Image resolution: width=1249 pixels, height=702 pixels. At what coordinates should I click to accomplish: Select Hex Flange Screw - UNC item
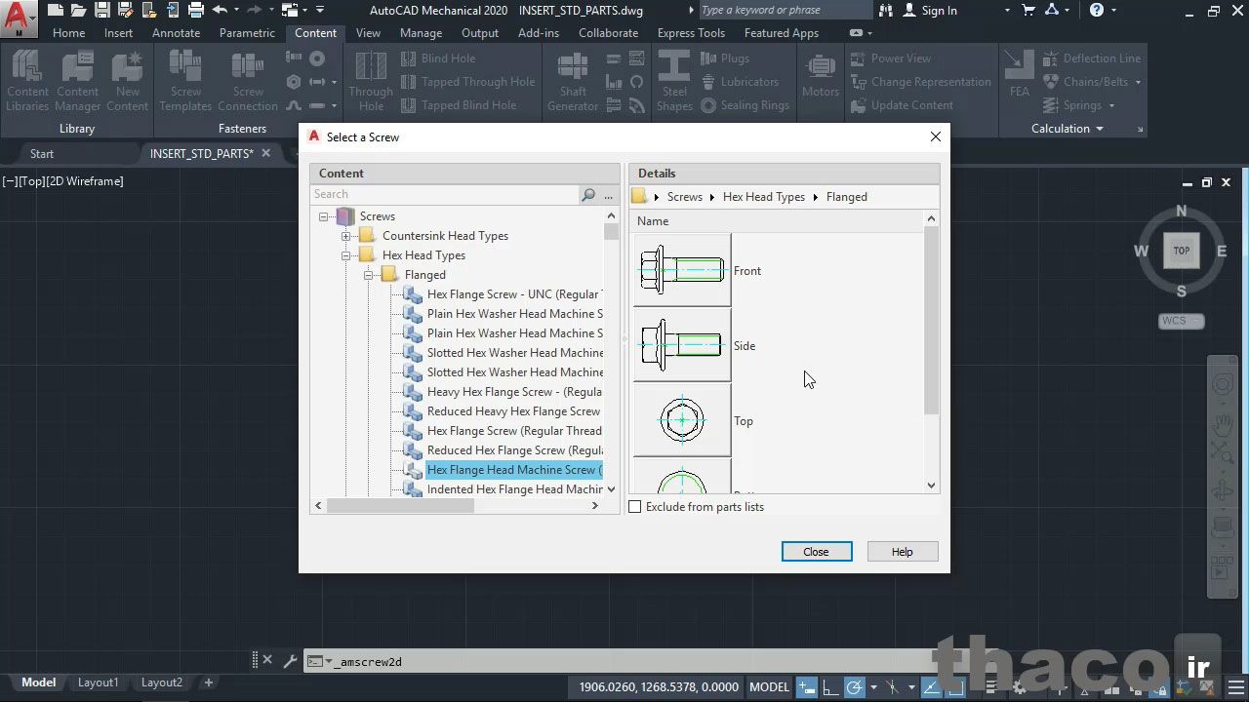pyautogui.click(x=513, y=294)
